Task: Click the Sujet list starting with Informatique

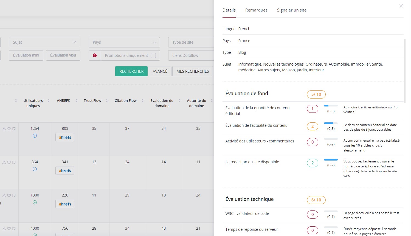Action: [x=310, y=67]
